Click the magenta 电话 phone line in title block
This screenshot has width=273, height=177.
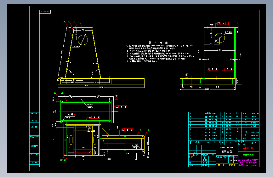248,163
